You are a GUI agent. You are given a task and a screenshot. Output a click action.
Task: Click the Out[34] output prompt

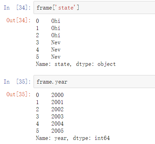click(18, 20)
